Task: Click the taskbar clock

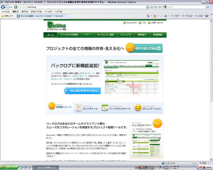Action: pyautogui.click(x=208, y=168)
